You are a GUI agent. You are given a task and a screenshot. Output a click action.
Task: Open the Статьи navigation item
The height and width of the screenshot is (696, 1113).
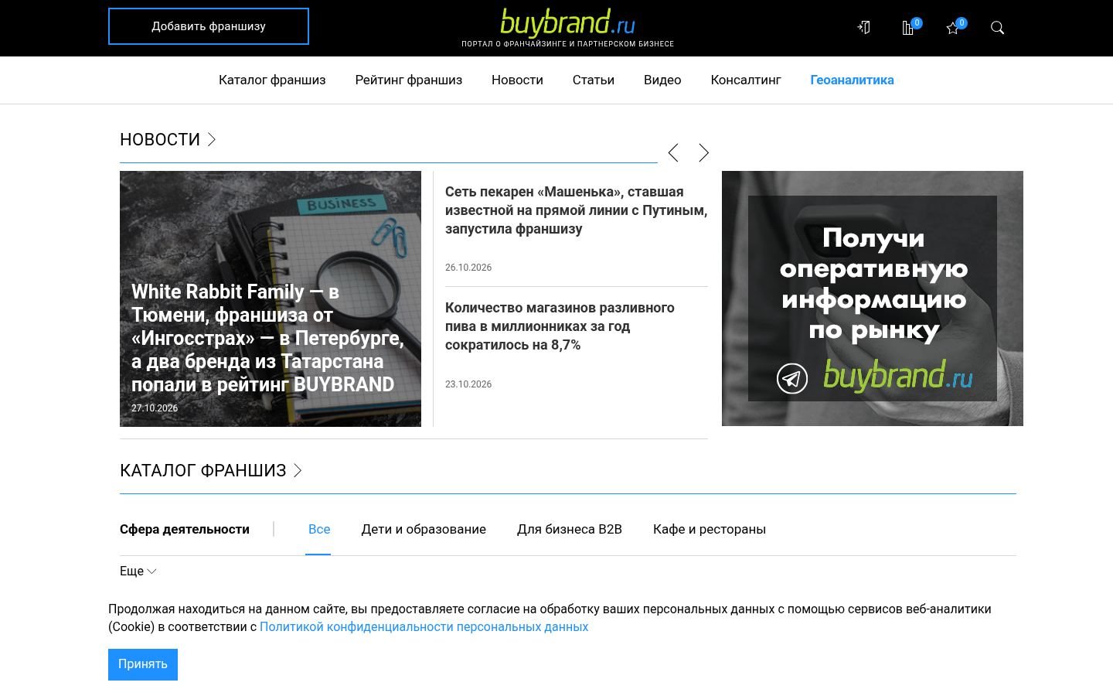(x=594, y=80)
